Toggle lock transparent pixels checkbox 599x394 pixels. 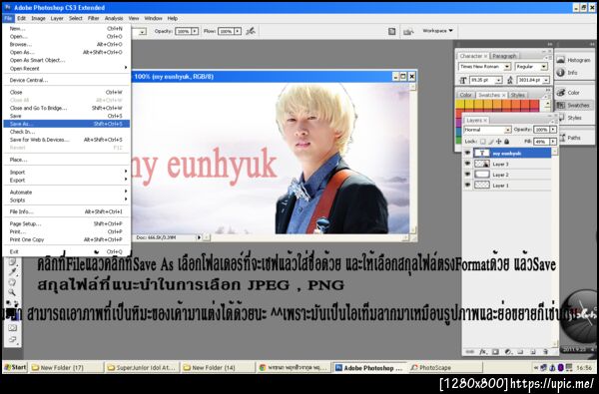483,142
